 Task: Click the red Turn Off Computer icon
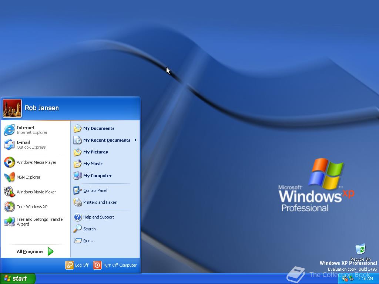pos(97,265)
